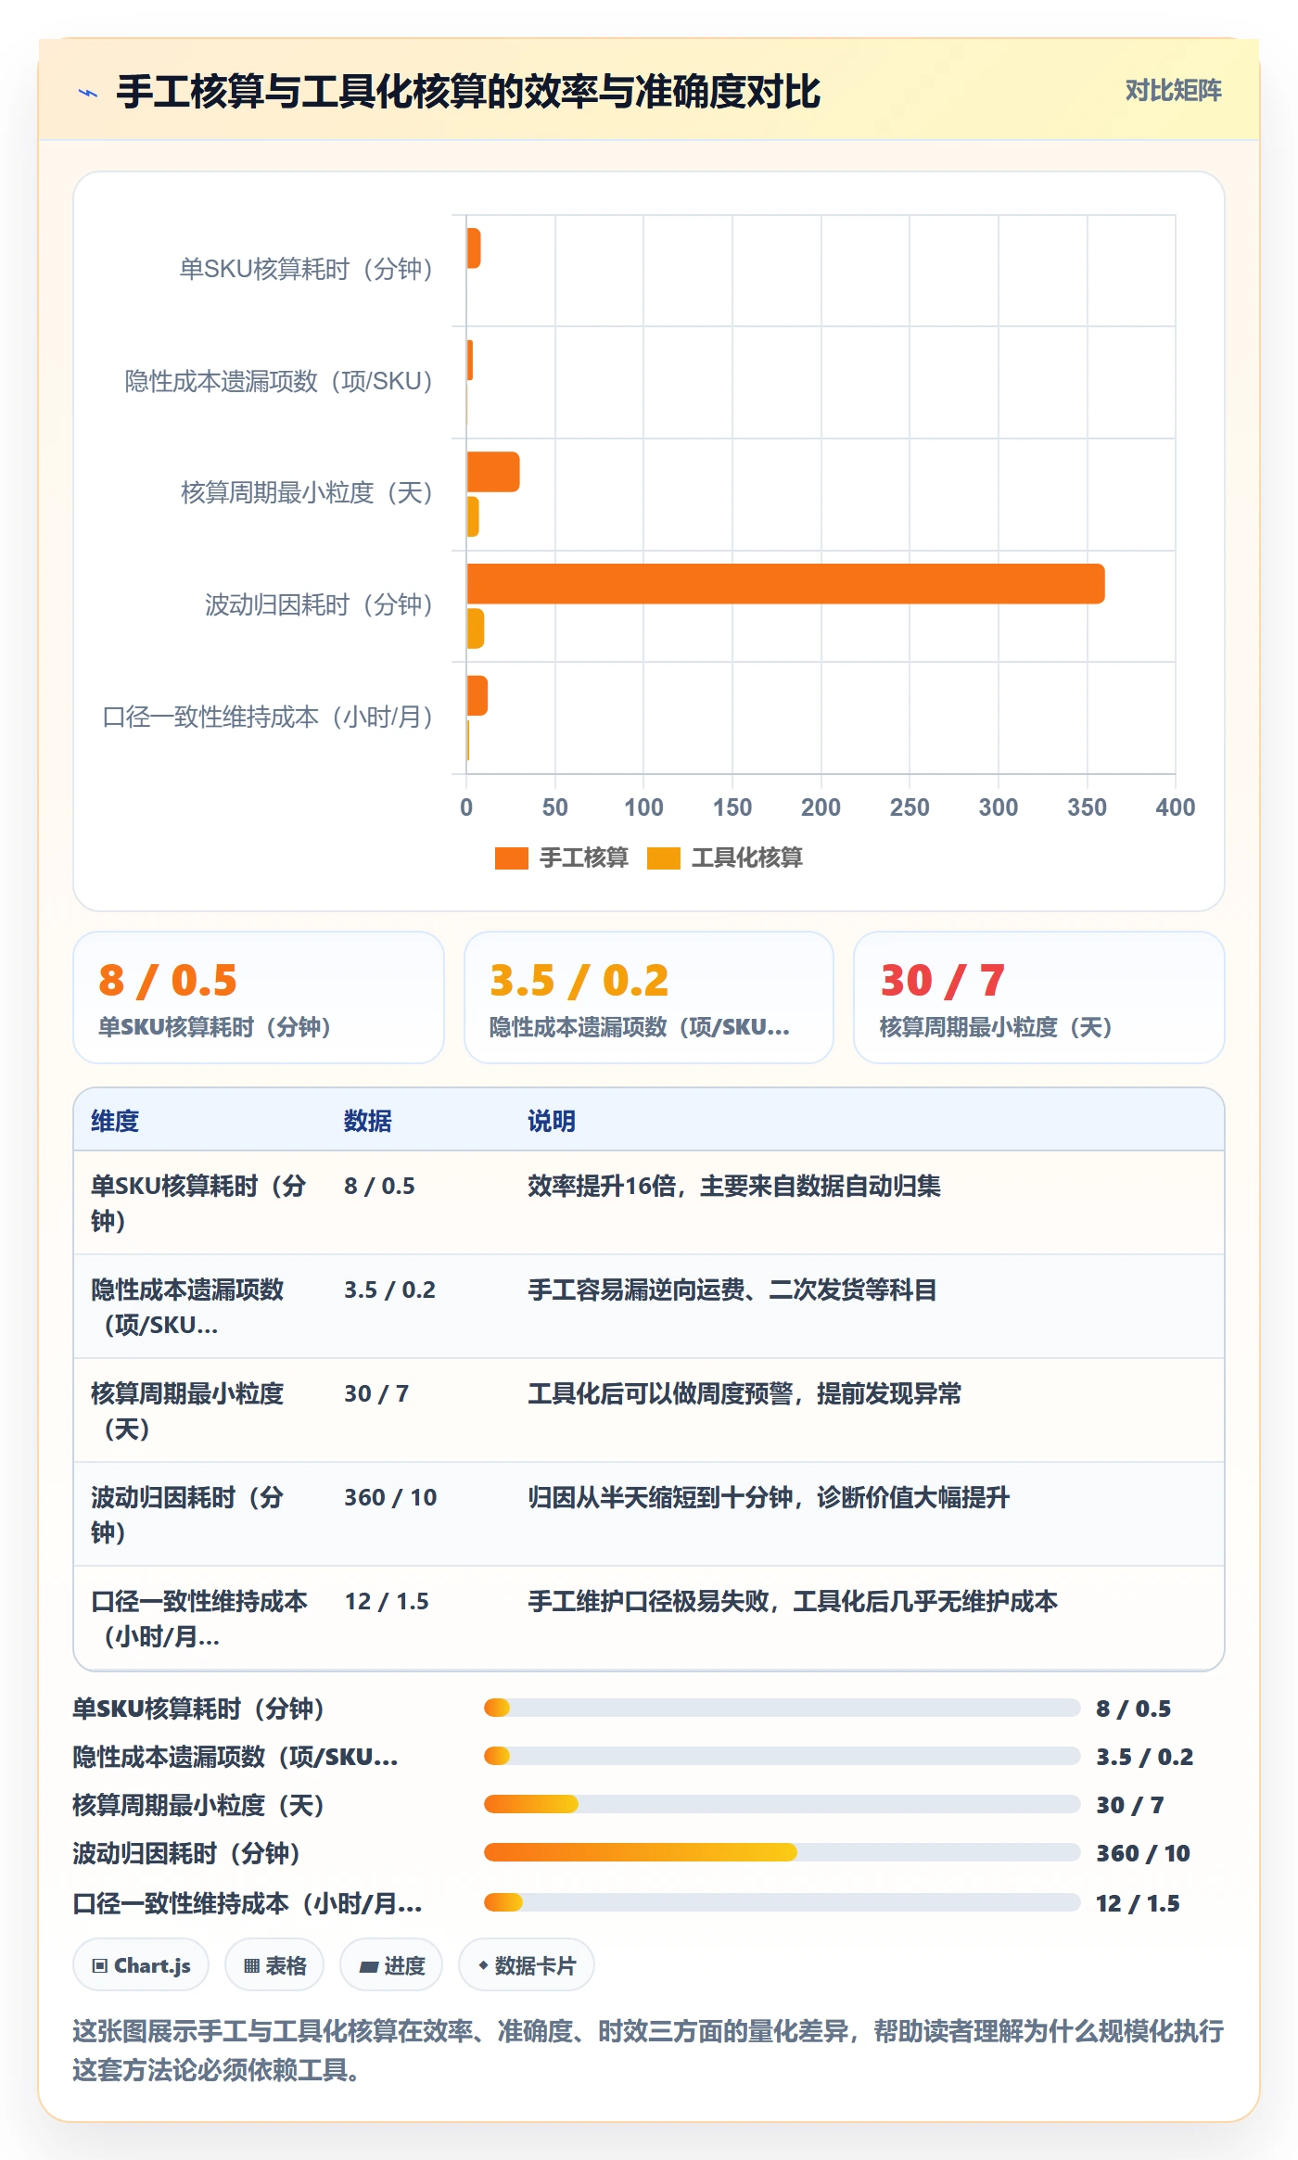Click the chart y-axis label 口径一致性维持成本（小时/月）
Screen dimensions: 1298x2160
tap(268, 717)
